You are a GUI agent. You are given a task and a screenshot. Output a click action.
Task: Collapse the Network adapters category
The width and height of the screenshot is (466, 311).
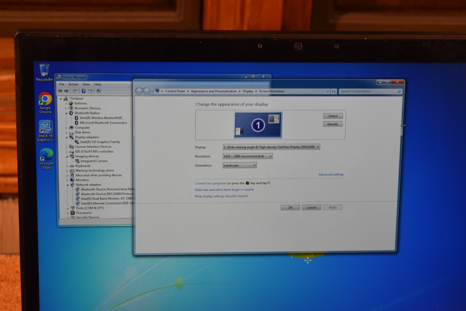click(x=67, y=185)
